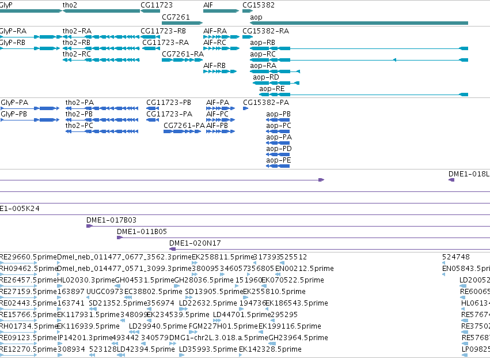The height and width of the screenshot is (358, 490).
Task: Select the AIF-PC protein glyph
Action: click(x=221, y=120)
